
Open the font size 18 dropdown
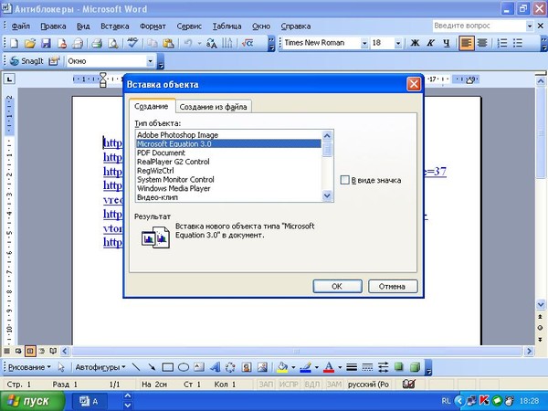pyautogui.click(x=397, y=43)
